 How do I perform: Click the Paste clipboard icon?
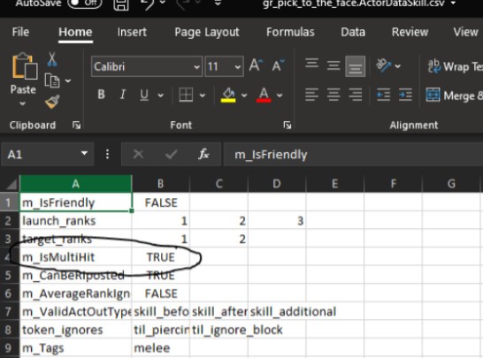pyautogui.click(x=25, y=66)
